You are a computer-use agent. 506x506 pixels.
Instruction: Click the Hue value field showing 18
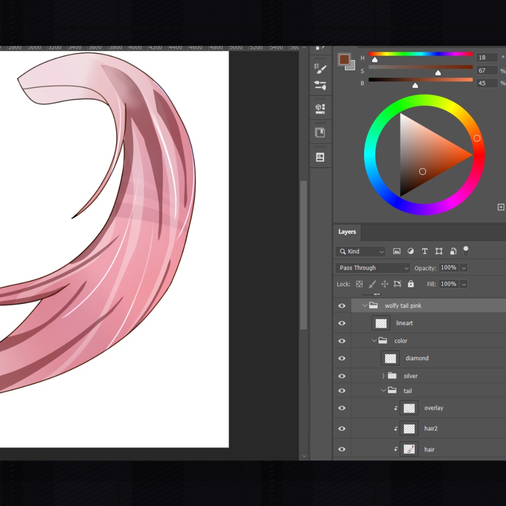[x=487, y=57]
